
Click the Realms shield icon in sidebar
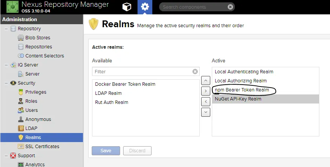[x=21, y=138]
